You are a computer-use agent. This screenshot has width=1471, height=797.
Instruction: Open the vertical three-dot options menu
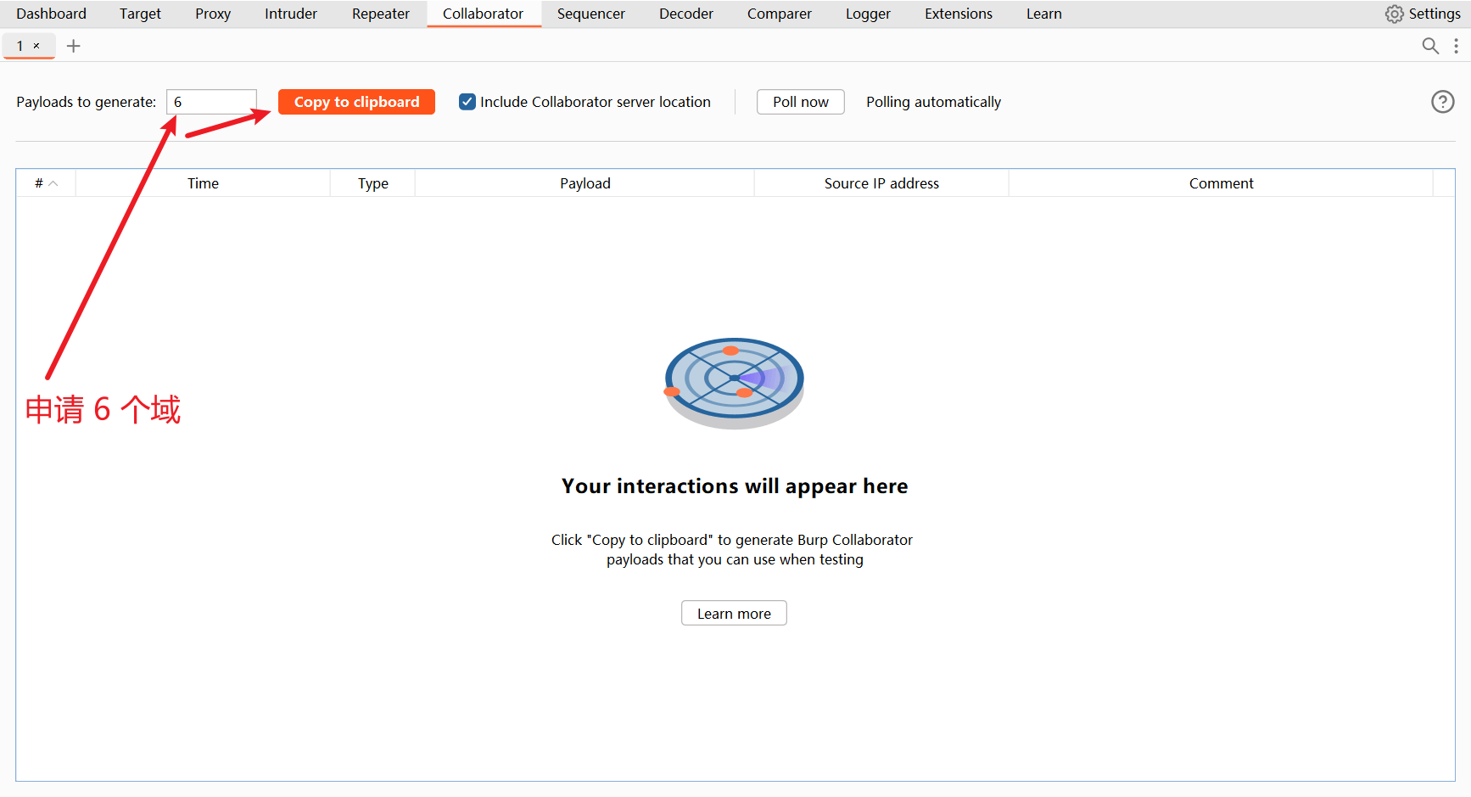click(1456, 46)
